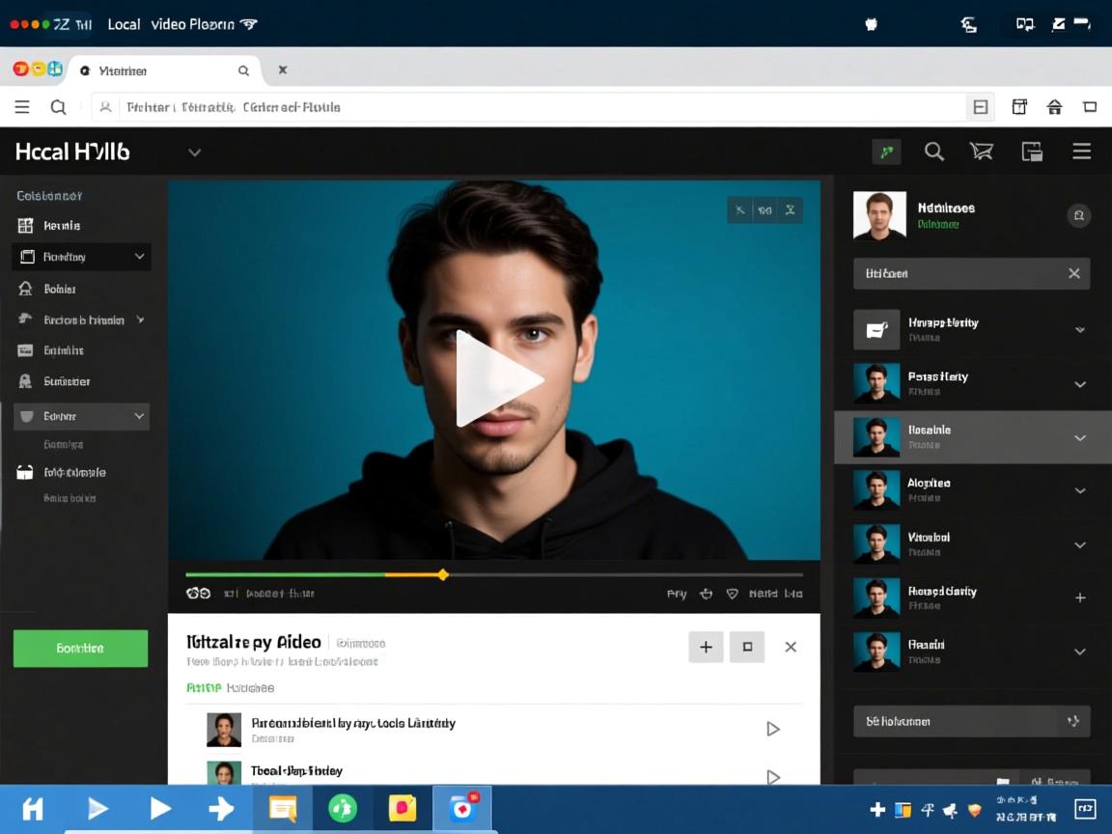Image resolution: width=1112 pixels, height=834 pixels.
Task: Open the search magnifier in the dark app header
Action: pyautogui.click(x=933, y=152)
